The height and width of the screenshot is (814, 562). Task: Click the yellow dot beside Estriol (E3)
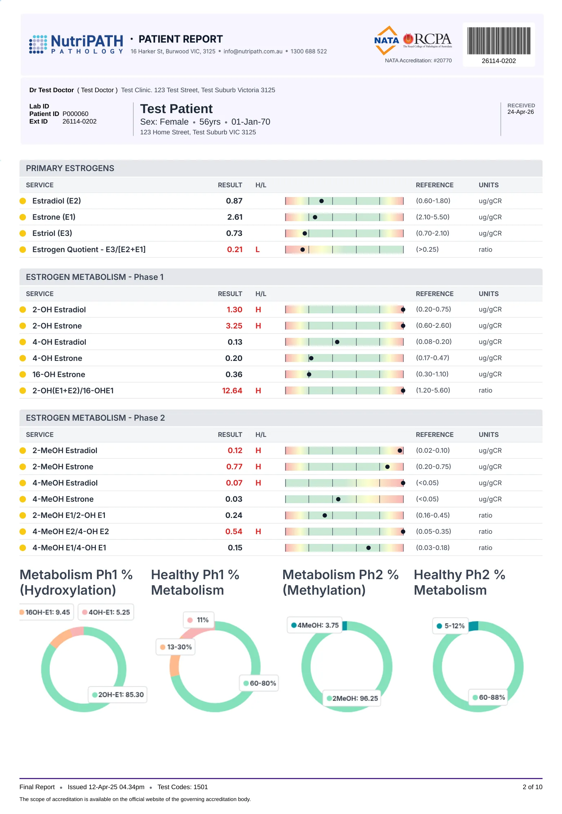tap(23, 233)
